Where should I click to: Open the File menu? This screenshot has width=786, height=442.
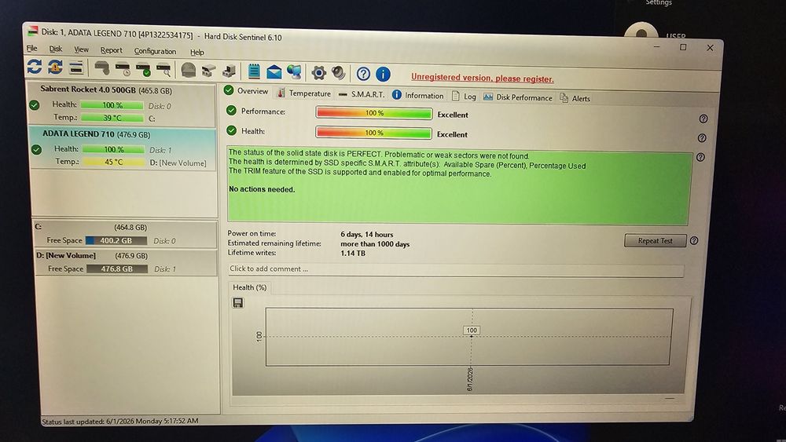click(31, 48)
